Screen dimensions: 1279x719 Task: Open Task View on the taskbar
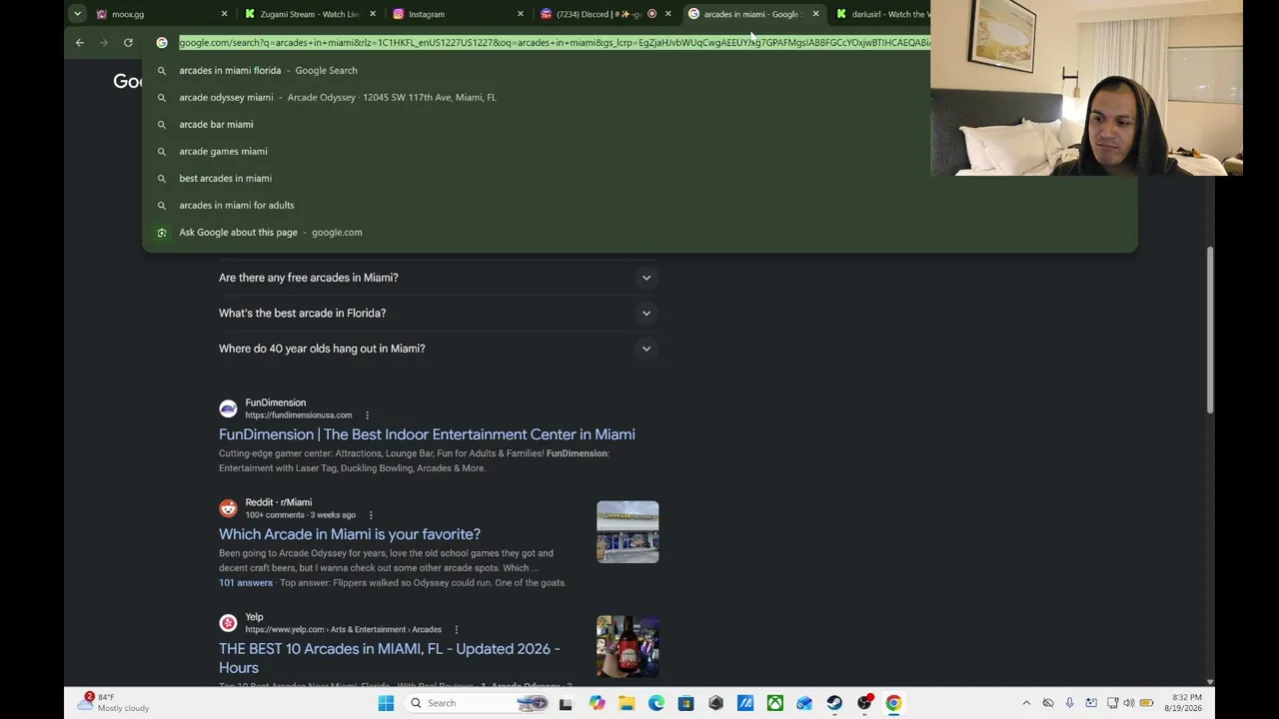566,703
